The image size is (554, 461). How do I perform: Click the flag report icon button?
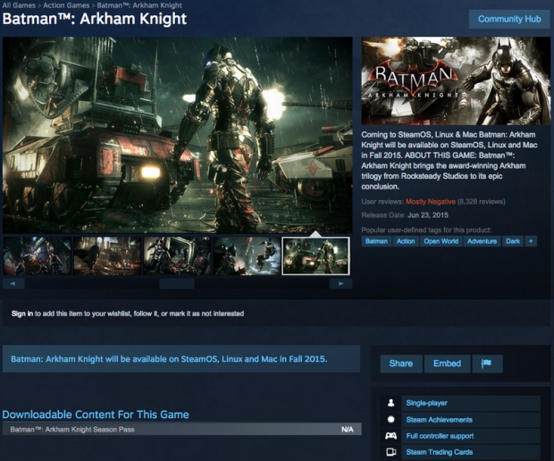487,364
